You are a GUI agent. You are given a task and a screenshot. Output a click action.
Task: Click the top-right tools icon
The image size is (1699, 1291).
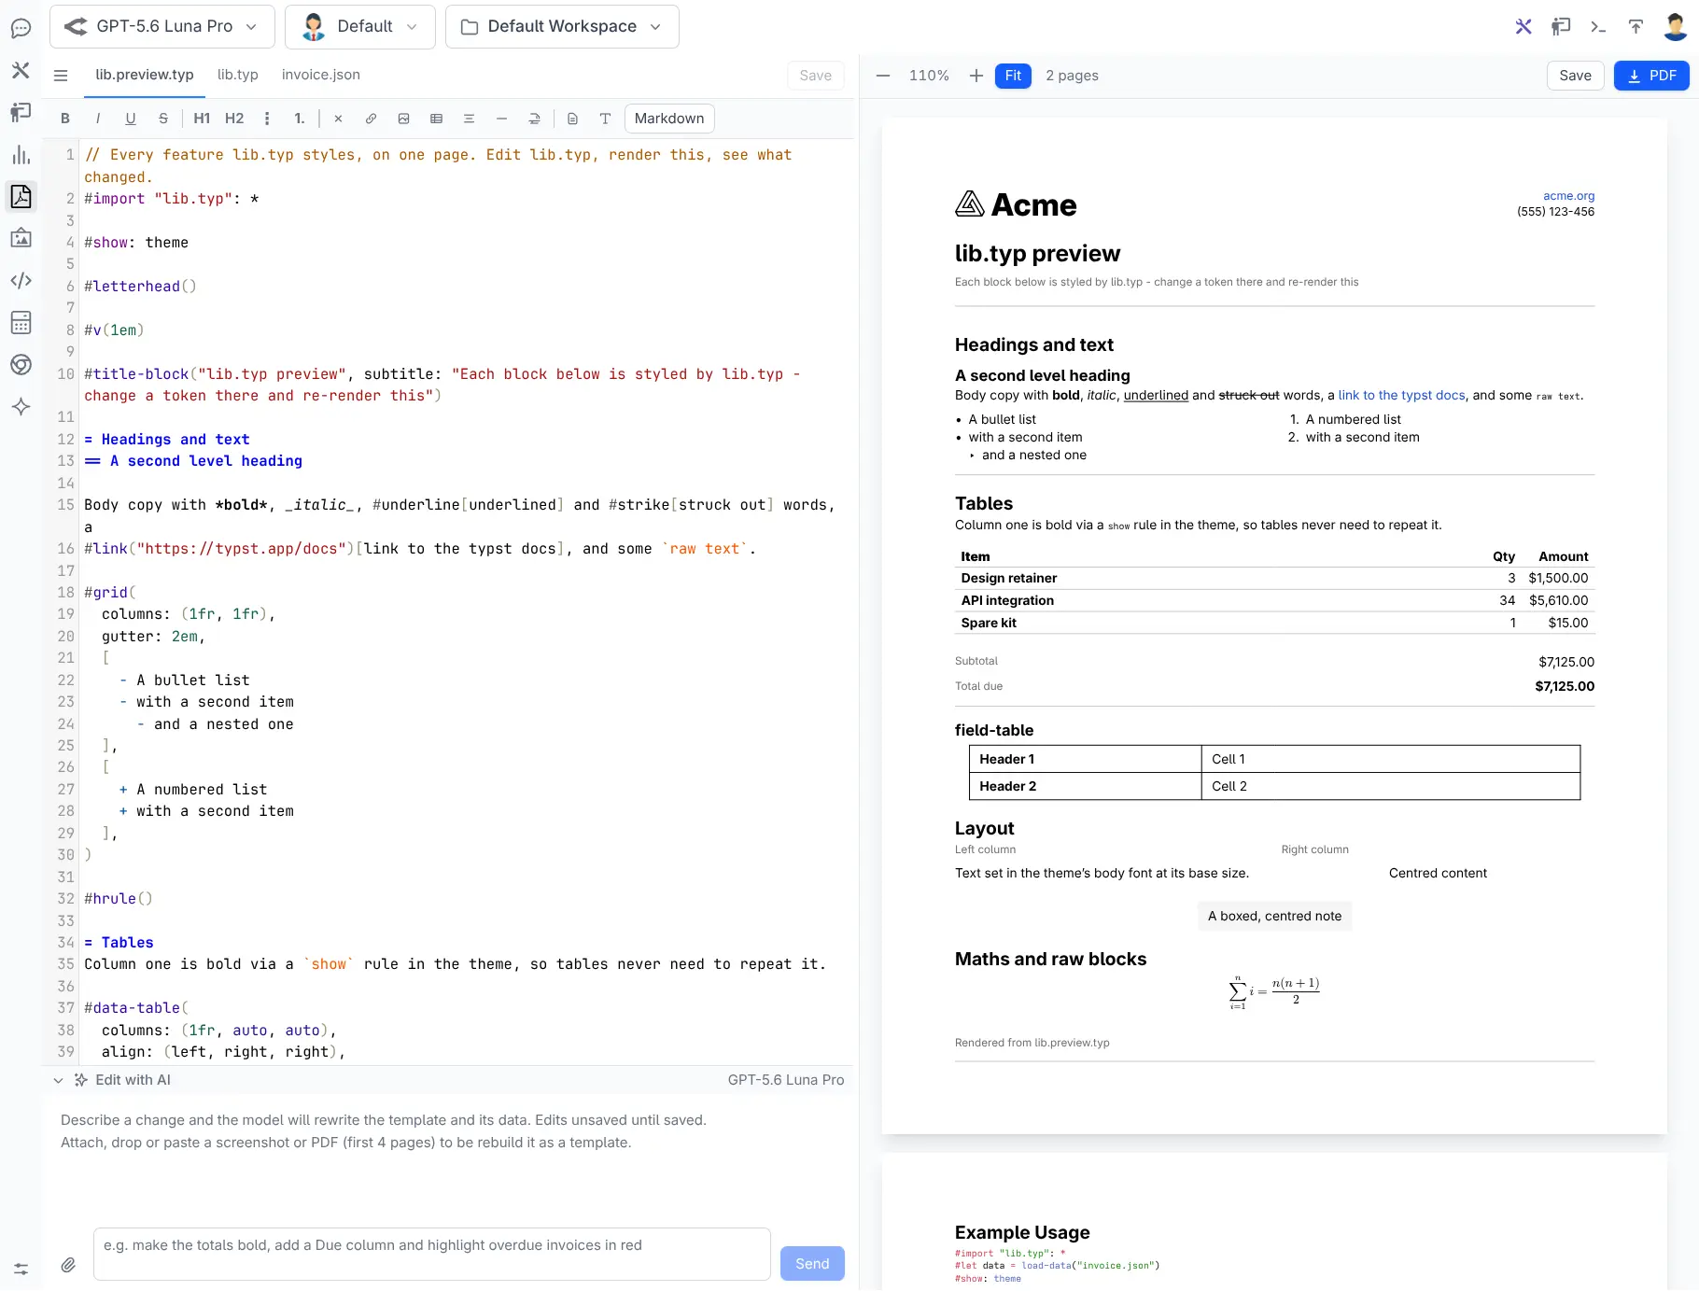[1523, 26]
